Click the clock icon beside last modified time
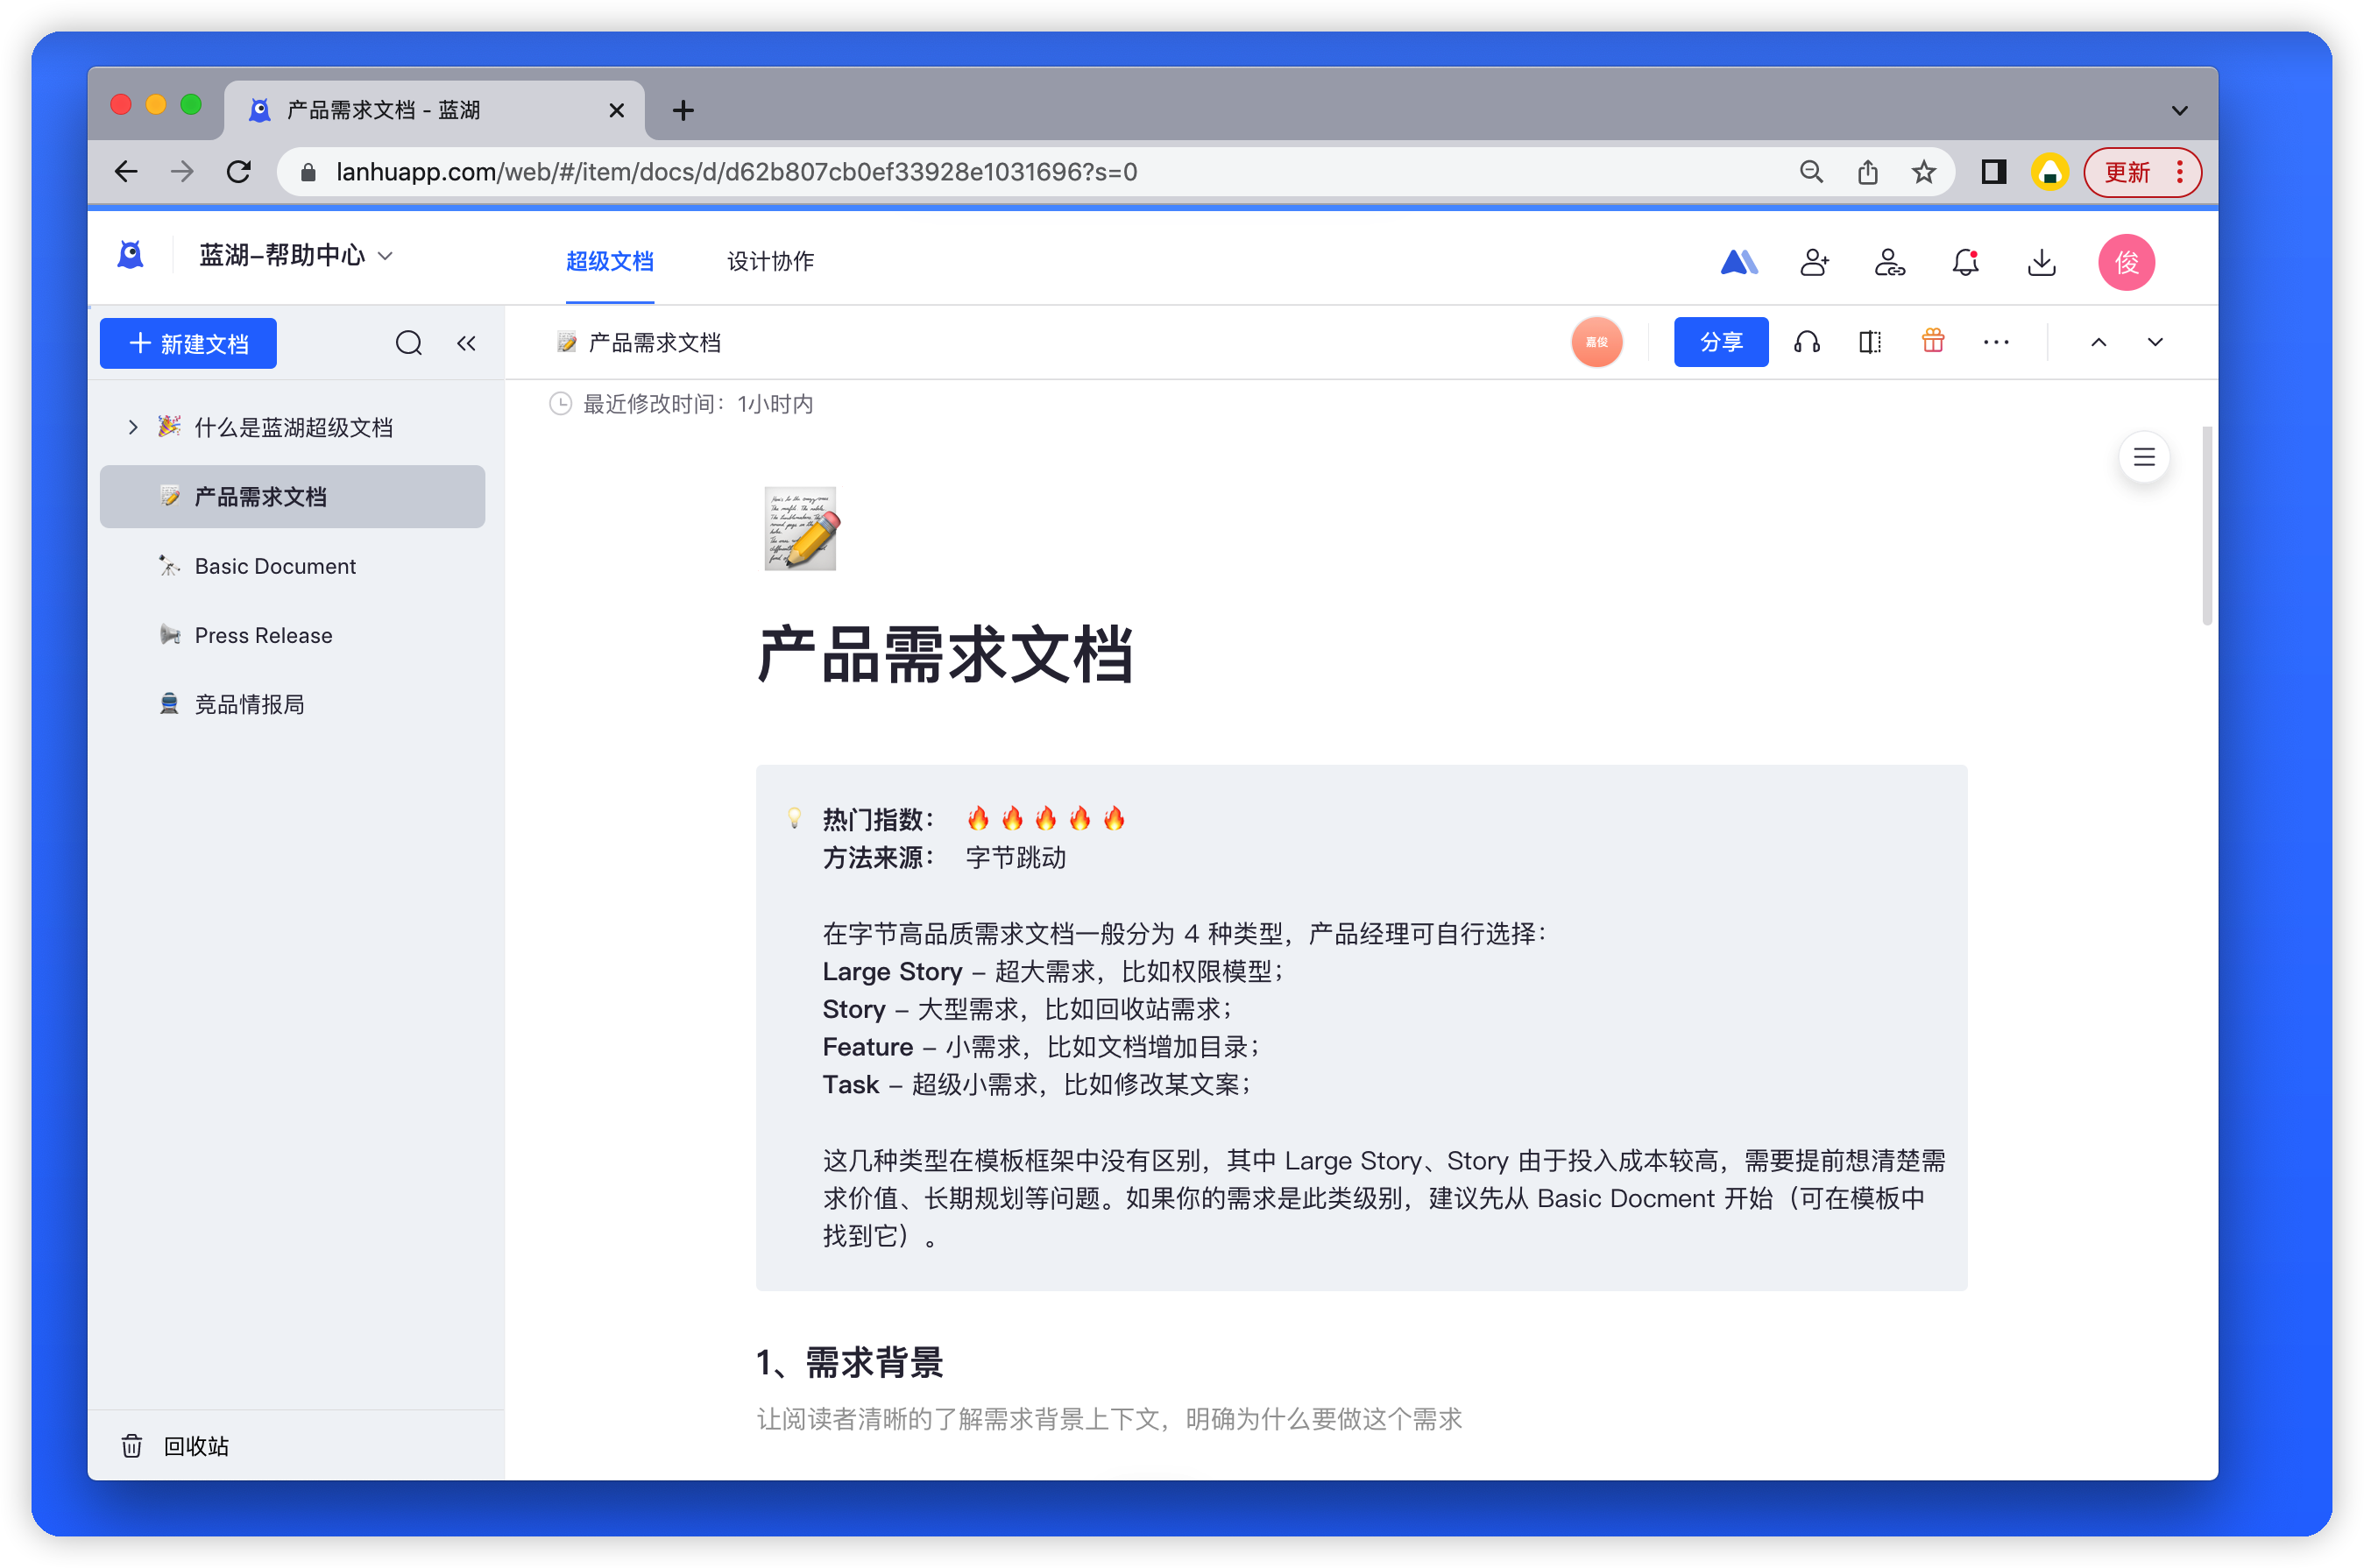This screenshot has height=1568, width=2364. [x=560, y=403]
